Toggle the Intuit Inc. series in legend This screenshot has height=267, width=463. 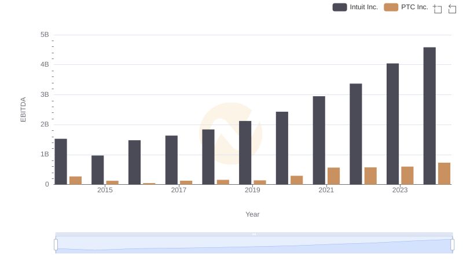pyautogui.click(x=355, y=7)
